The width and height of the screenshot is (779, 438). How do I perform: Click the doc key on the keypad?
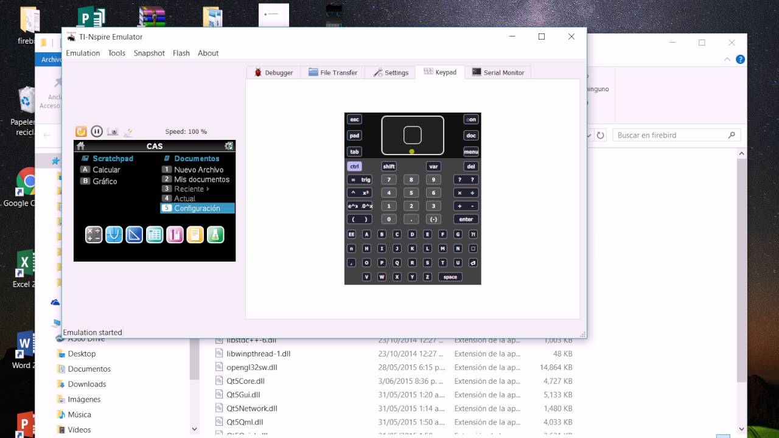click(471, 135)
